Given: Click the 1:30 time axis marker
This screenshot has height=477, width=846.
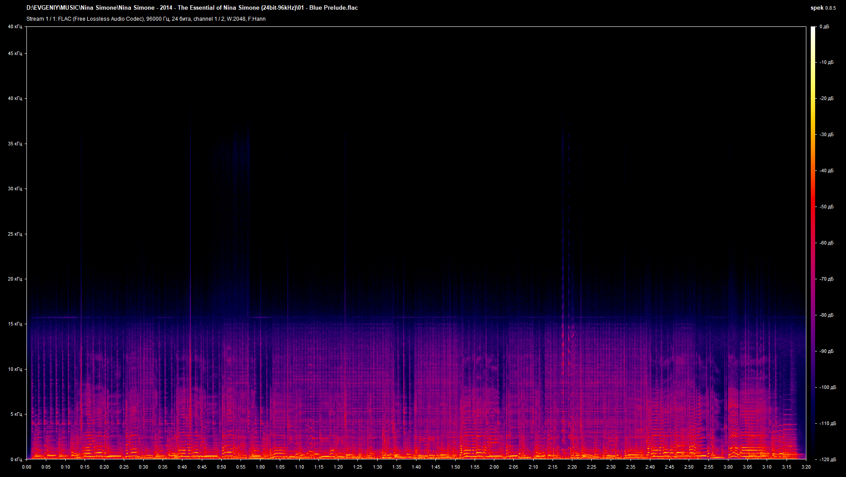Looking at the screenshot, I should tap(377, 467).
